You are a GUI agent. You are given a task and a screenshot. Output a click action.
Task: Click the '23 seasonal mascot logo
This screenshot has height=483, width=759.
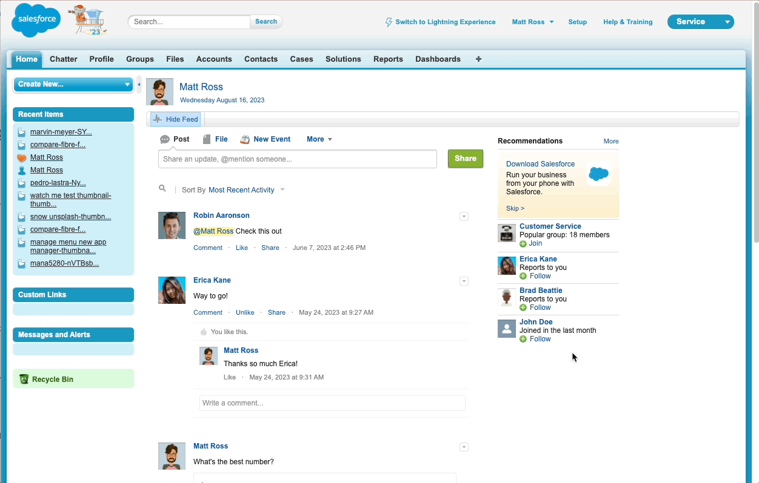(x=89, y=21)
